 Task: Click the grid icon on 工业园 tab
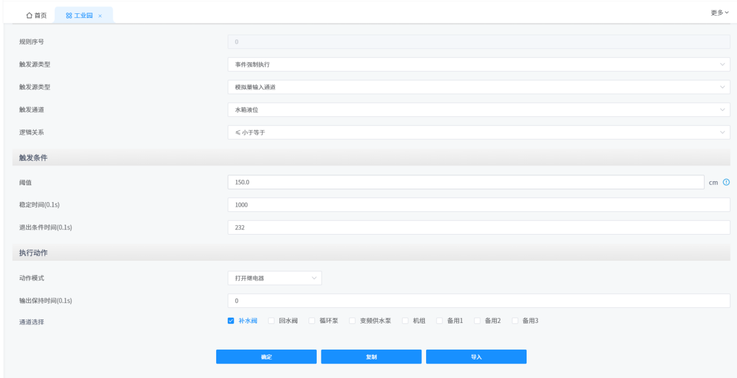point(69,15)
